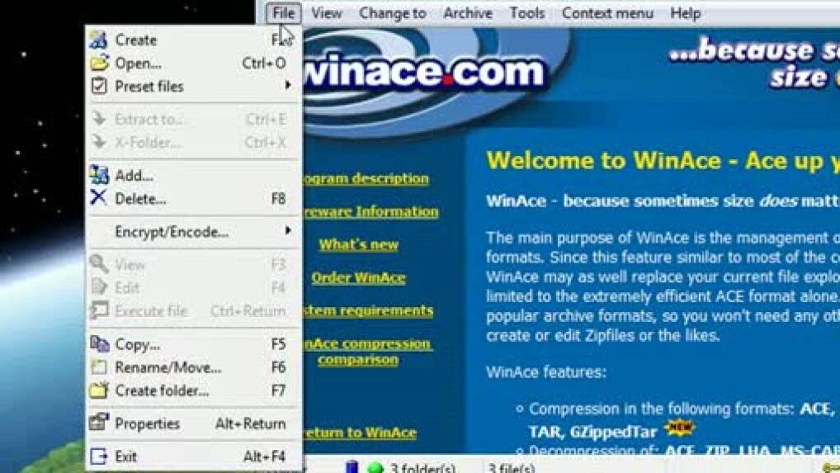Open the Help menu
The height and width of the screenshot is (473, 840).
tap(685, 13)
